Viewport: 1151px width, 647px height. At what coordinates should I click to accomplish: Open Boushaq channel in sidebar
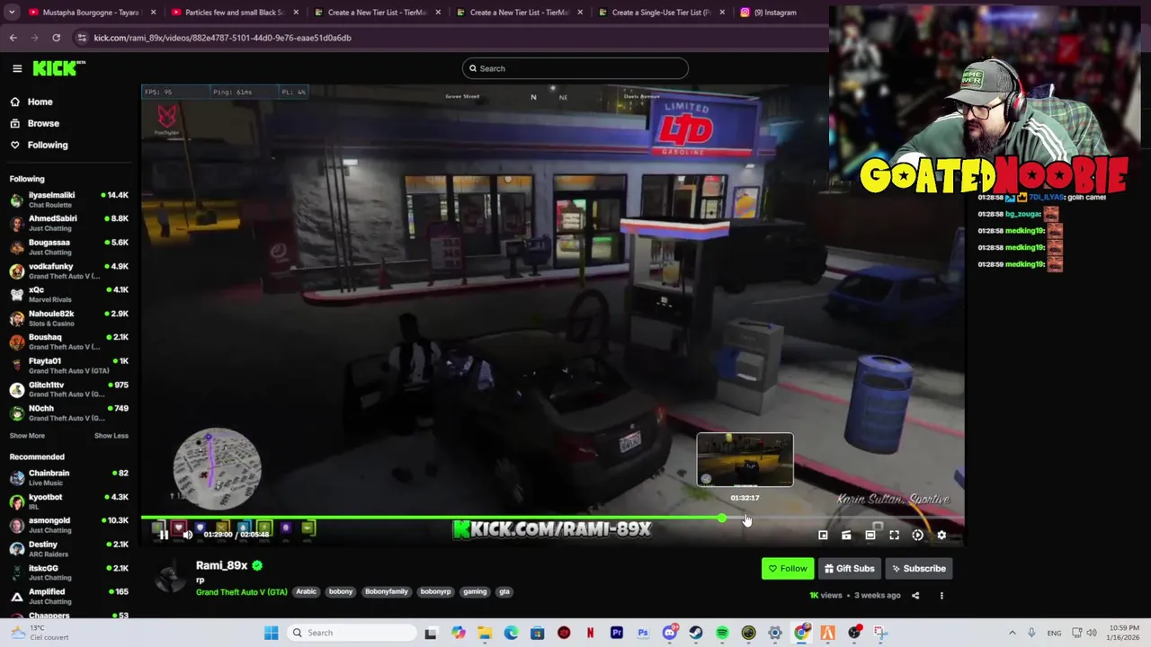(69, 341)
